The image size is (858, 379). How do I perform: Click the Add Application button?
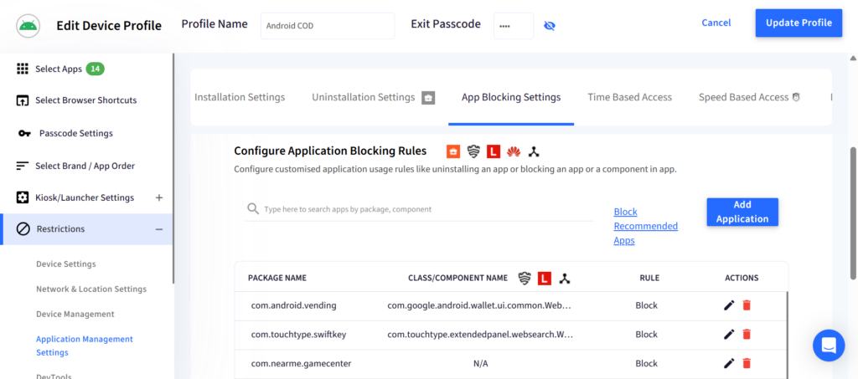coord(742,212)
